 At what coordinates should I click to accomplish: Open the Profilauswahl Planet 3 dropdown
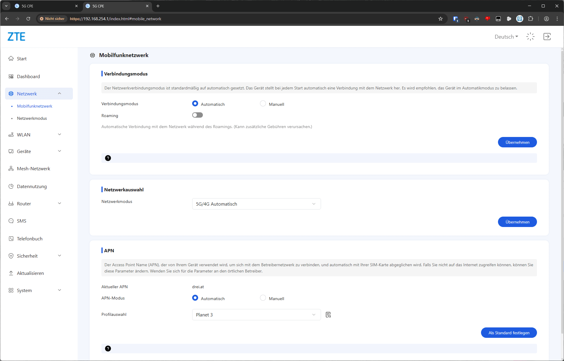pos(256,315)
